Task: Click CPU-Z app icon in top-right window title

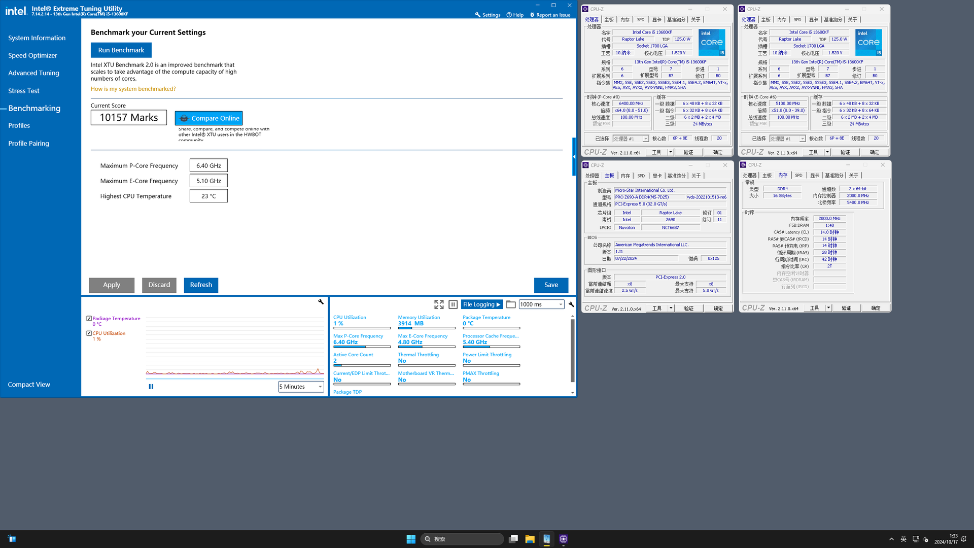Action: click(x=742, y=9)
